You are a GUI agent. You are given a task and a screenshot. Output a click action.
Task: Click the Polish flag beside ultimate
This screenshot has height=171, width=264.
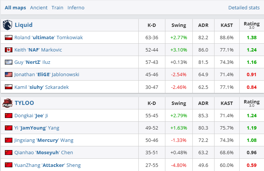click(x=8, y=38)
